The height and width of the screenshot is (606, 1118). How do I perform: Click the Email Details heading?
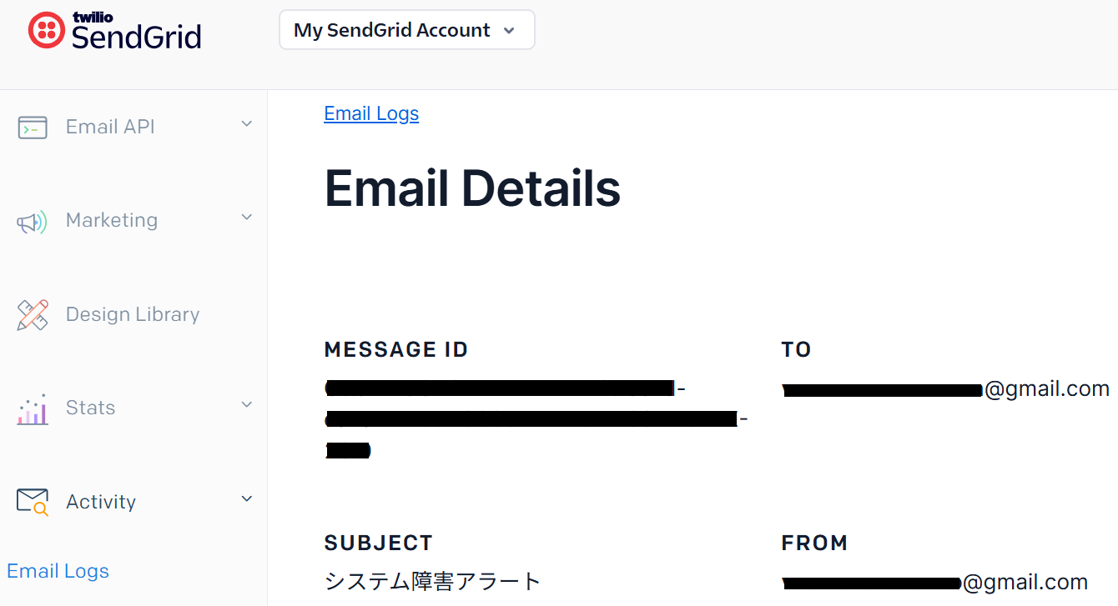click(x=472, y=188)
